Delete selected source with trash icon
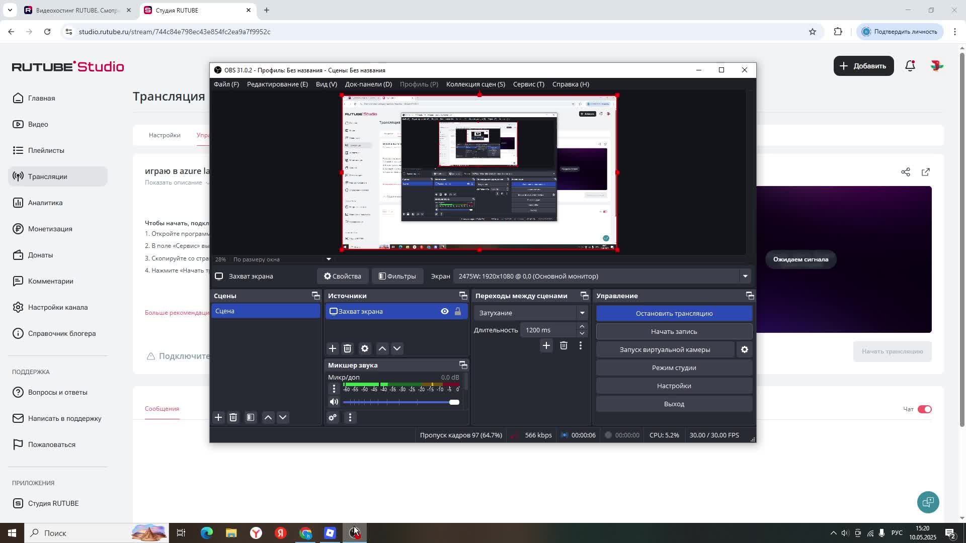The image size is (966, 543). click(347, 348)
